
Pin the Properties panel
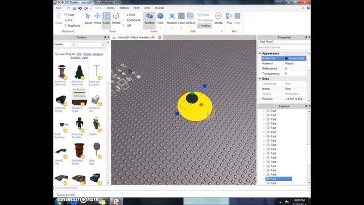pos(306,37)
